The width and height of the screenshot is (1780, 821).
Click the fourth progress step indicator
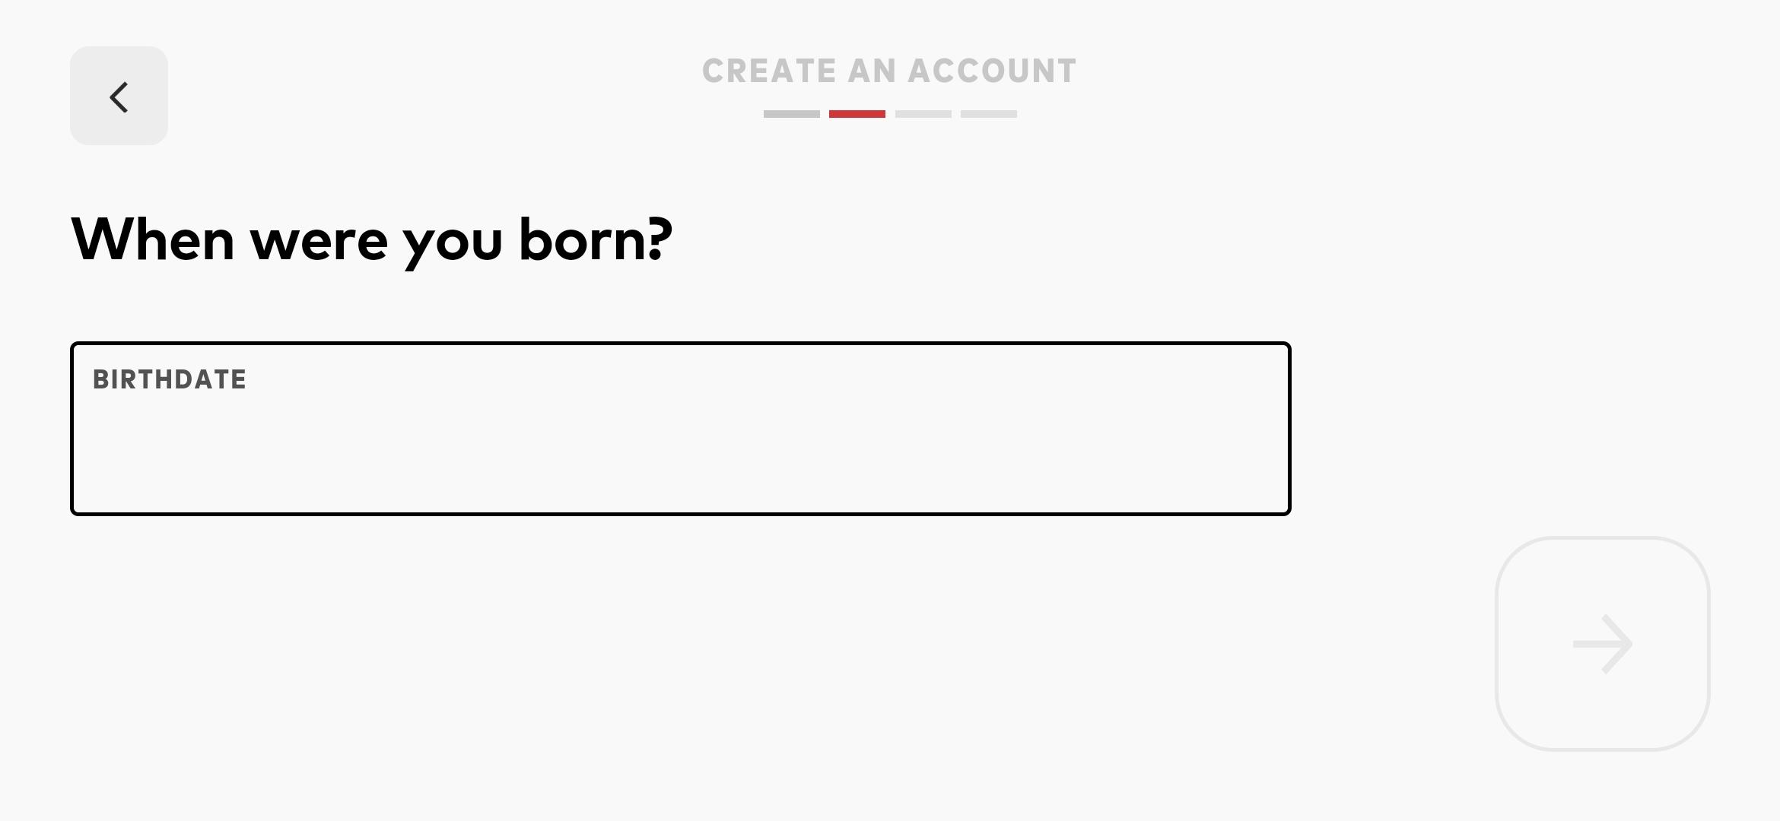coord(988,114)
